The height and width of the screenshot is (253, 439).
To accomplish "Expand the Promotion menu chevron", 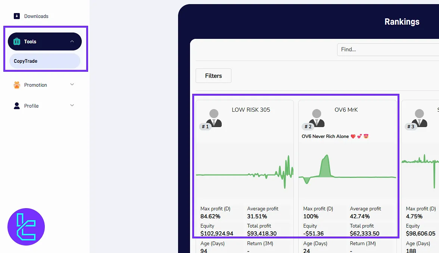I will (x=72, y=84).
